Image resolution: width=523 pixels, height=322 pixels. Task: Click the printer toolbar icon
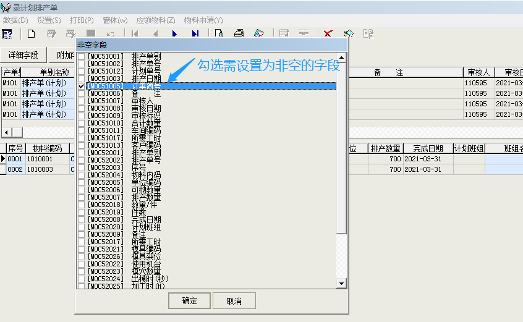pos(239,33)
